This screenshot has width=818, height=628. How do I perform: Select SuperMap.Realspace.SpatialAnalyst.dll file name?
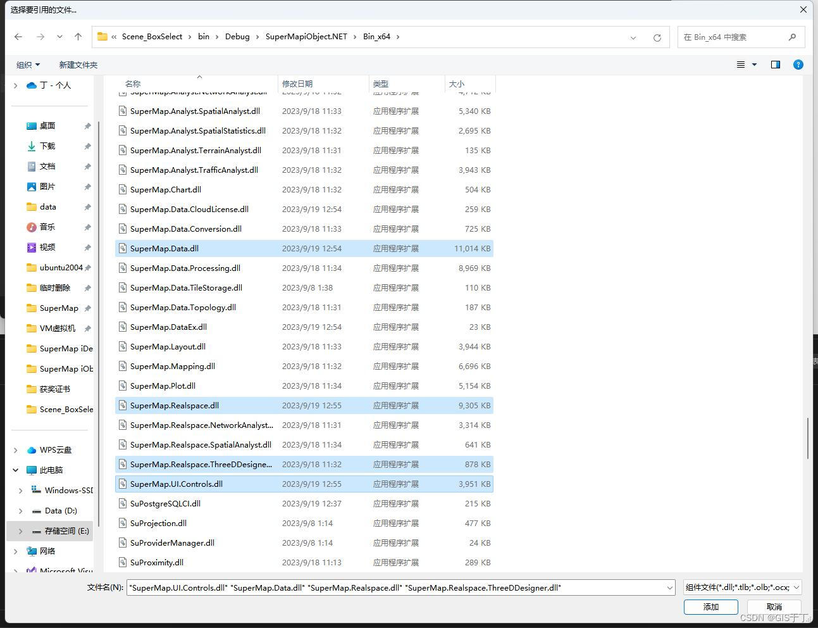point(201,444)
